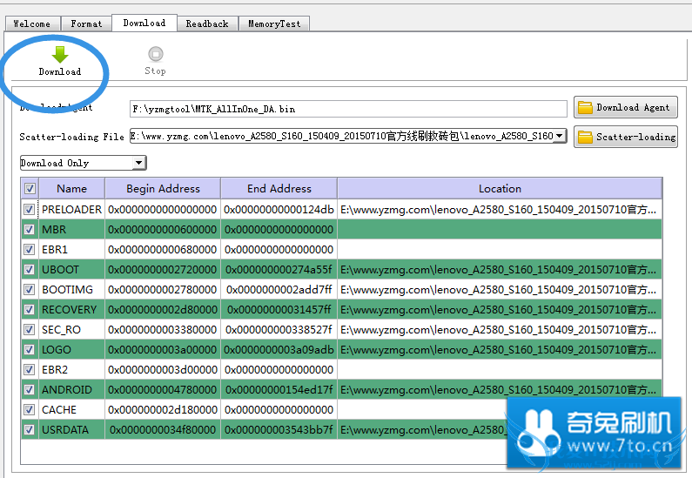
Task: Toggle the ANDROID partition checkbox
Action: click(x=30, y=389)
